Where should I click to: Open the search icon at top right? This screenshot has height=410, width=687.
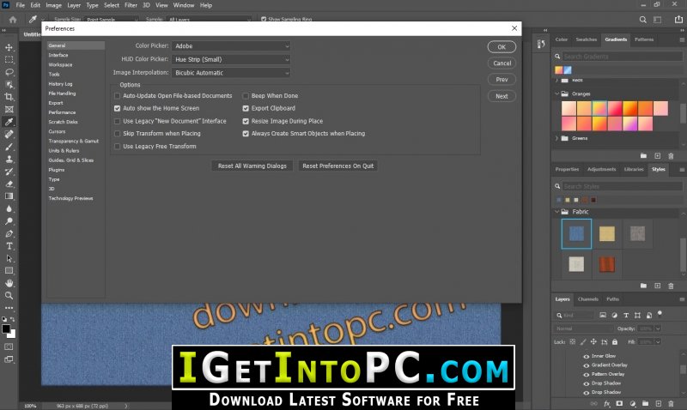pyautogui.click(x=642, y=19)
